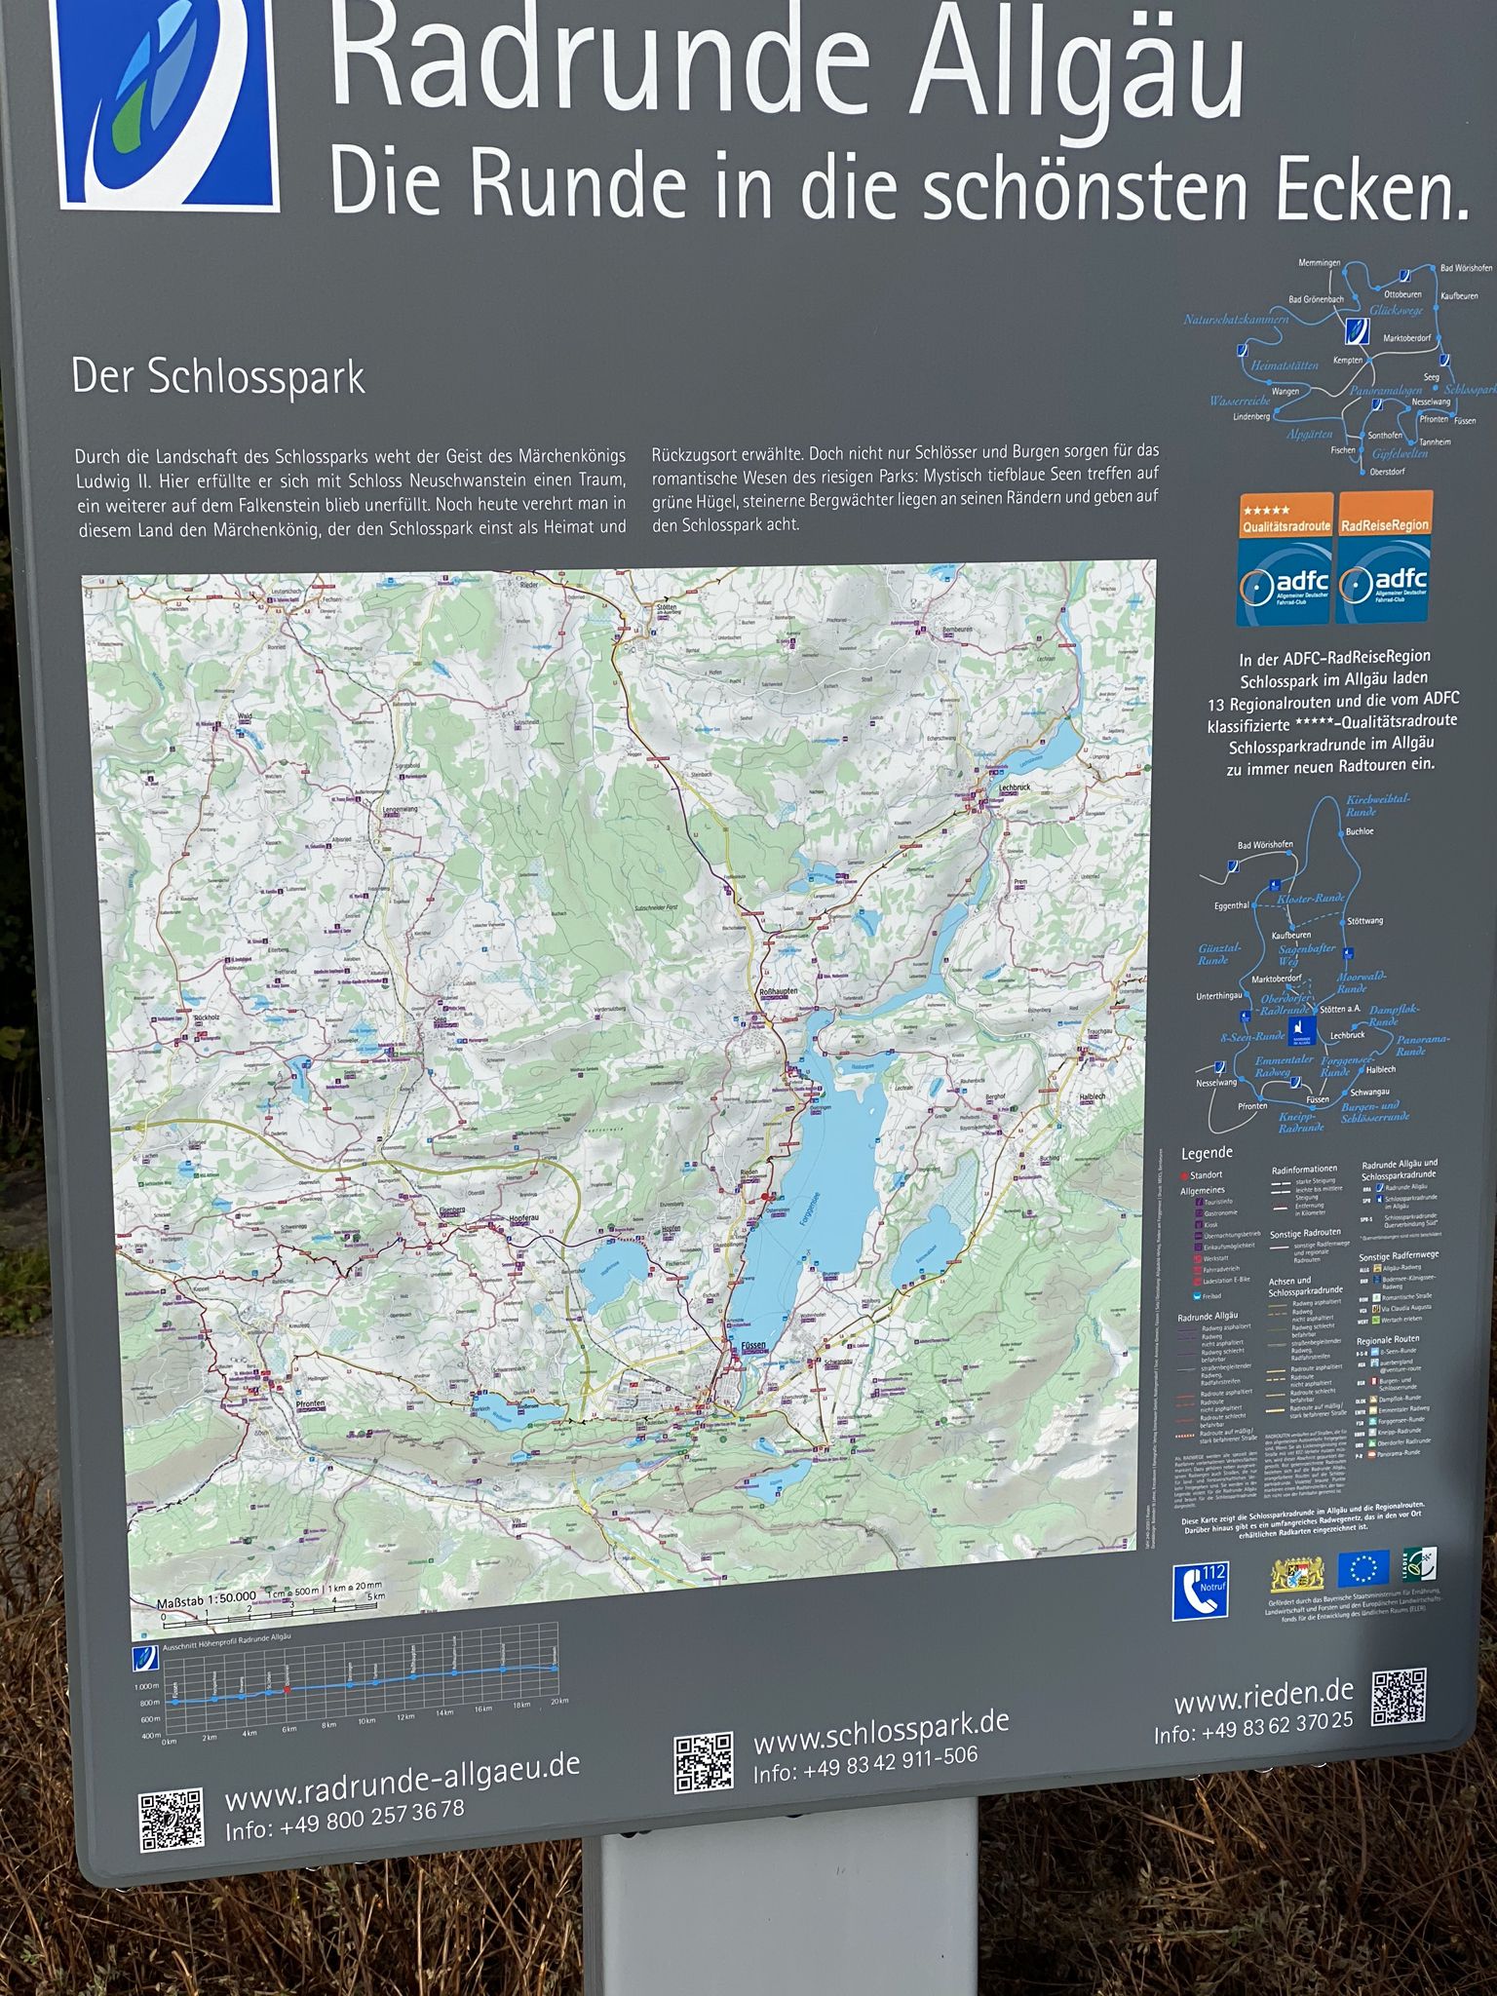Screen dimensions: 1497x1996
Task: Click the QR code beside www.schlosspark.de
Action: (704, 1762)
